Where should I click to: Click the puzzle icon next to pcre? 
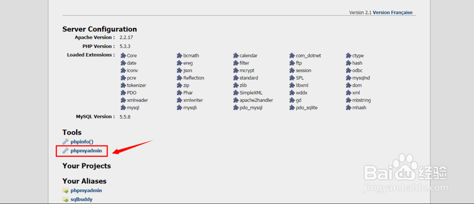click(123, 78)
